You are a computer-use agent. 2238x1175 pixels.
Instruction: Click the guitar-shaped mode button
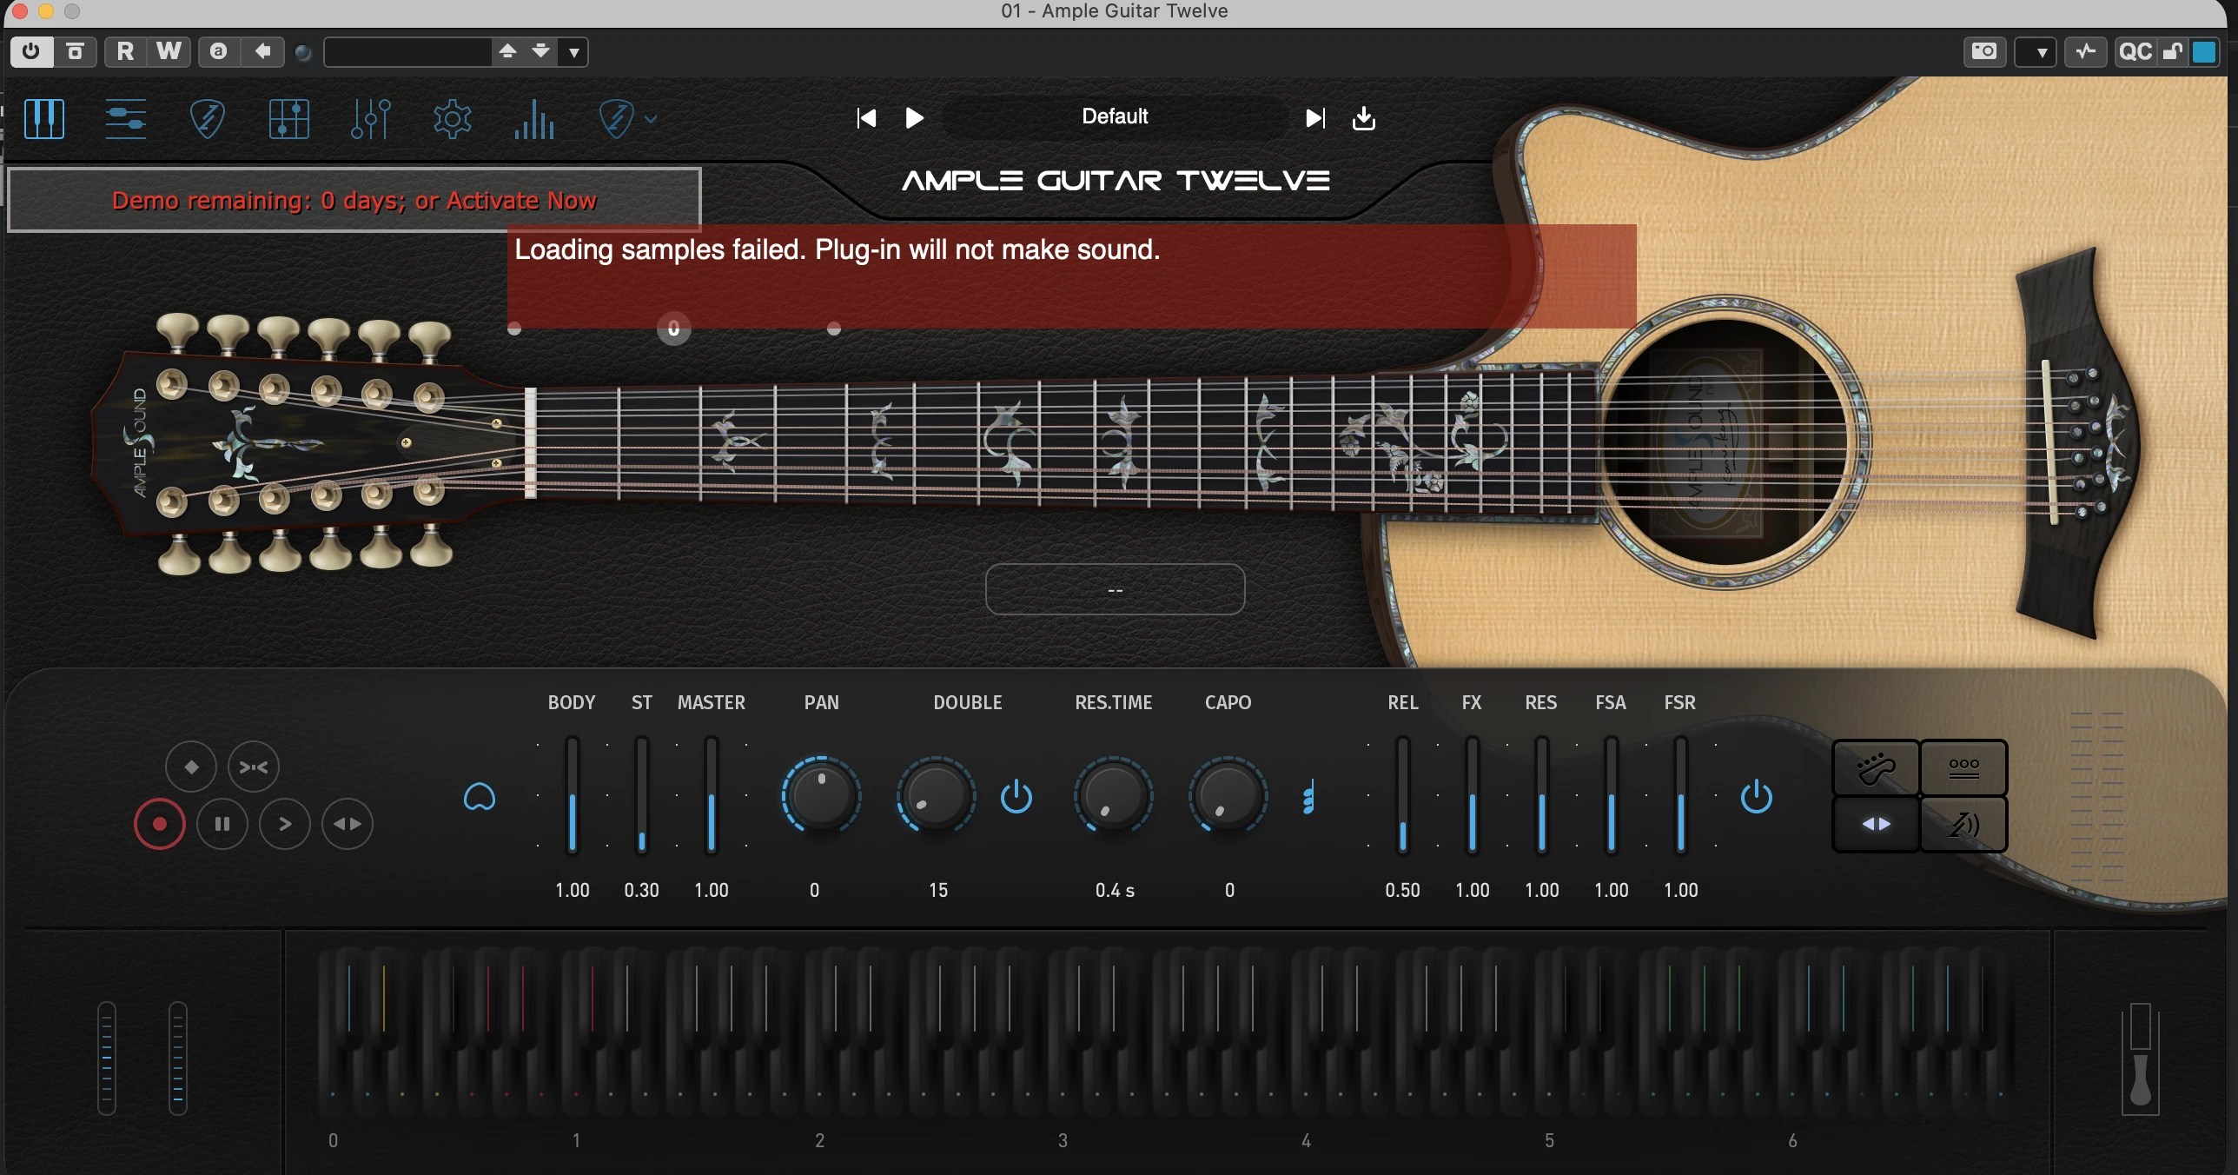[x=1876, y=767]
